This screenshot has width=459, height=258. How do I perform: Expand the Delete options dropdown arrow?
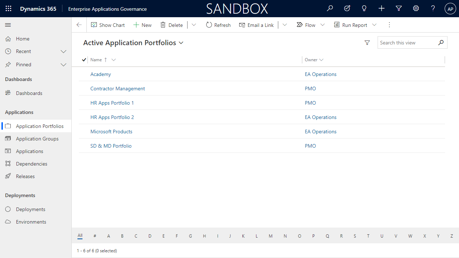[194, 25]
